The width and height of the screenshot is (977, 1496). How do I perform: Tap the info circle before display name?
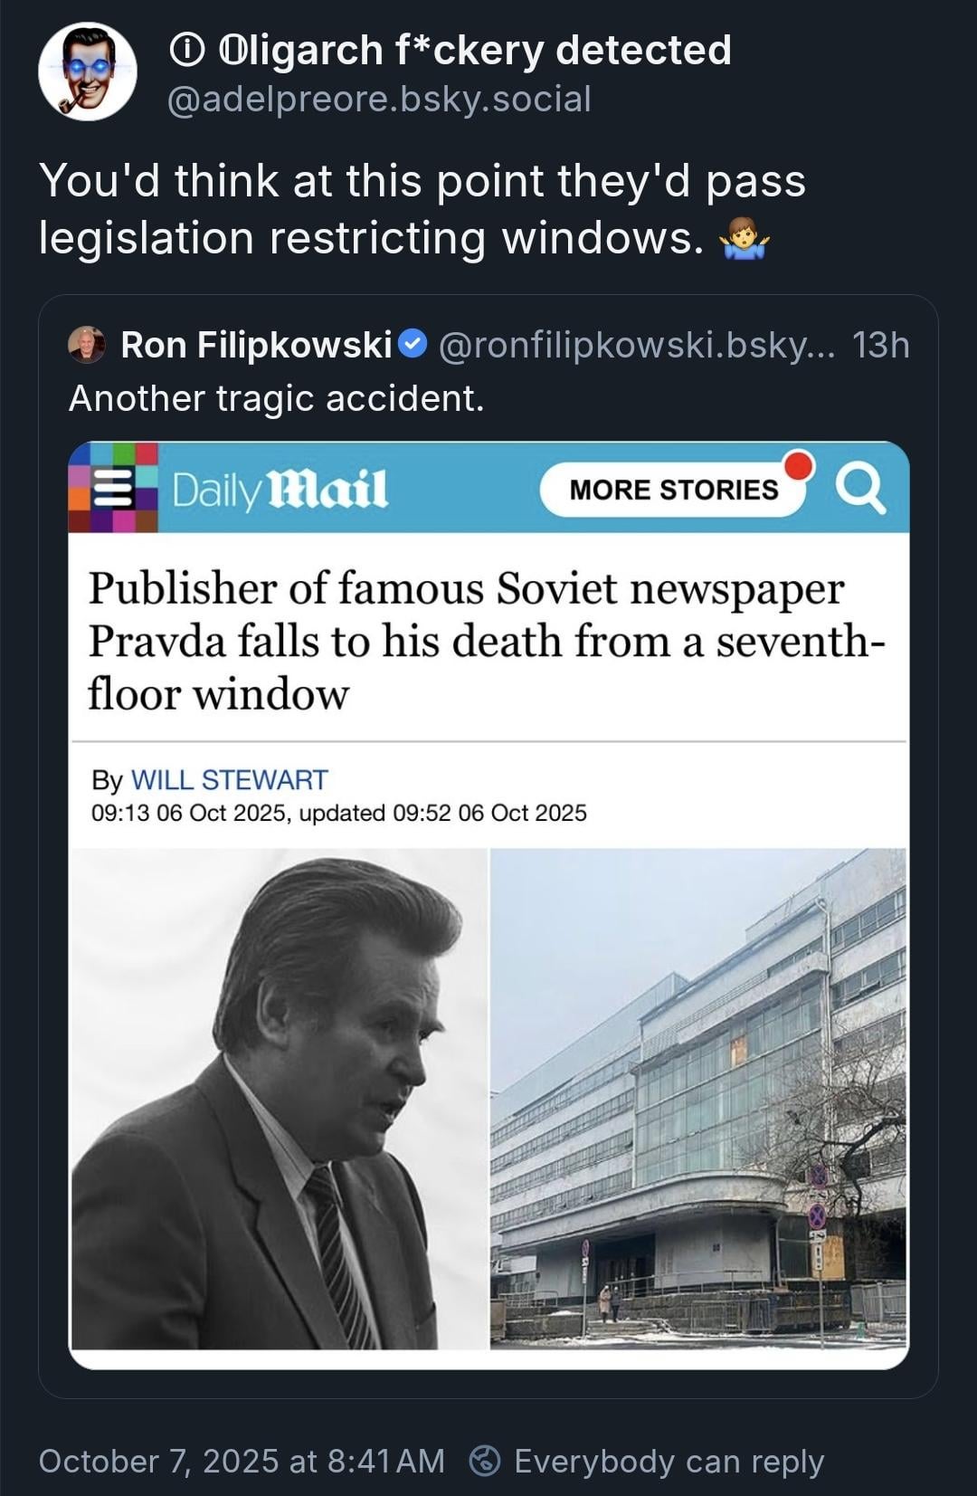click(186, 52)
